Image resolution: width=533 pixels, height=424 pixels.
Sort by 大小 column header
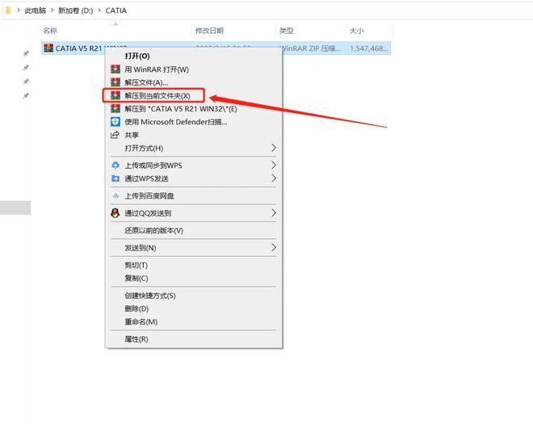click(357, 31)
